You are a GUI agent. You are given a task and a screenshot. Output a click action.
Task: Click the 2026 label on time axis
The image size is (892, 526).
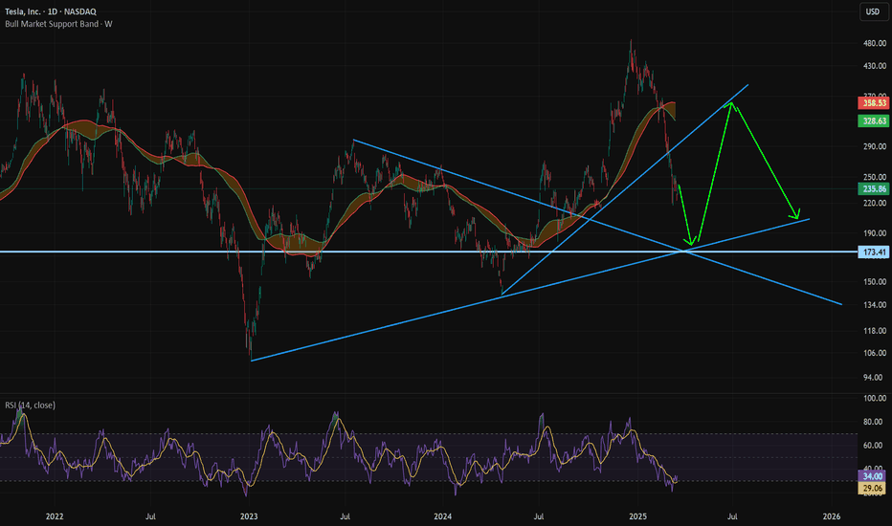(832, 516)
